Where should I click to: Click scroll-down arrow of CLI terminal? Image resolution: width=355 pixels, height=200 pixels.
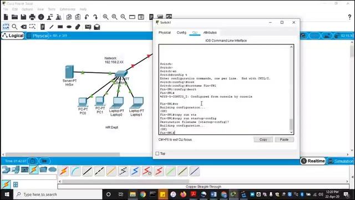(291, 132)
